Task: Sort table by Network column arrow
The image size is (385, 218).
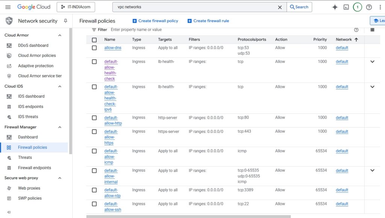Action: [356, 39]
